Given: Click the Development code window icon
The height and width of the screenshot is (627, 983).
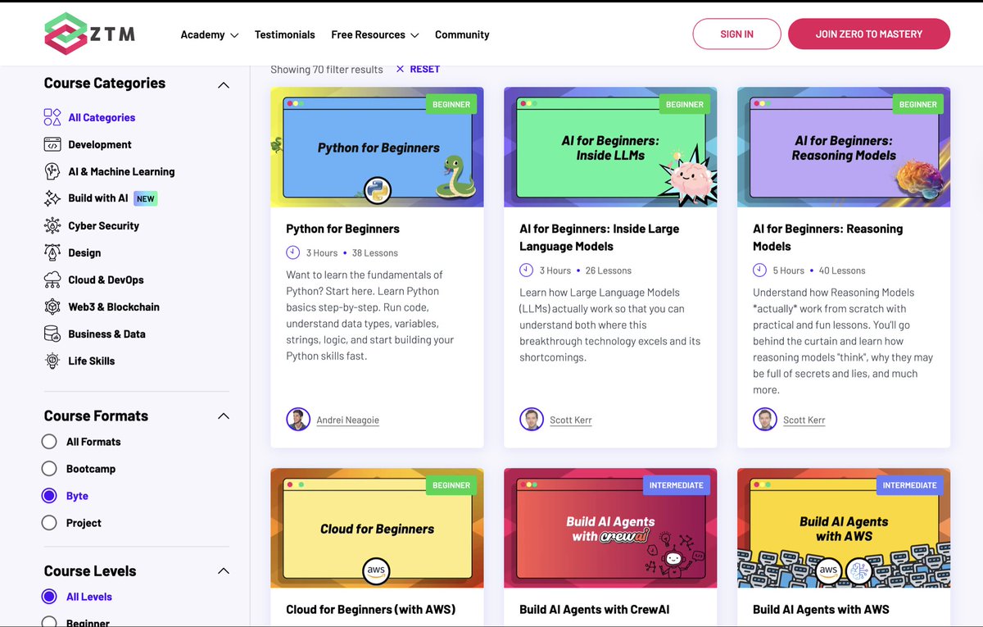Looking at the screenshot, I should pos(52,144).
